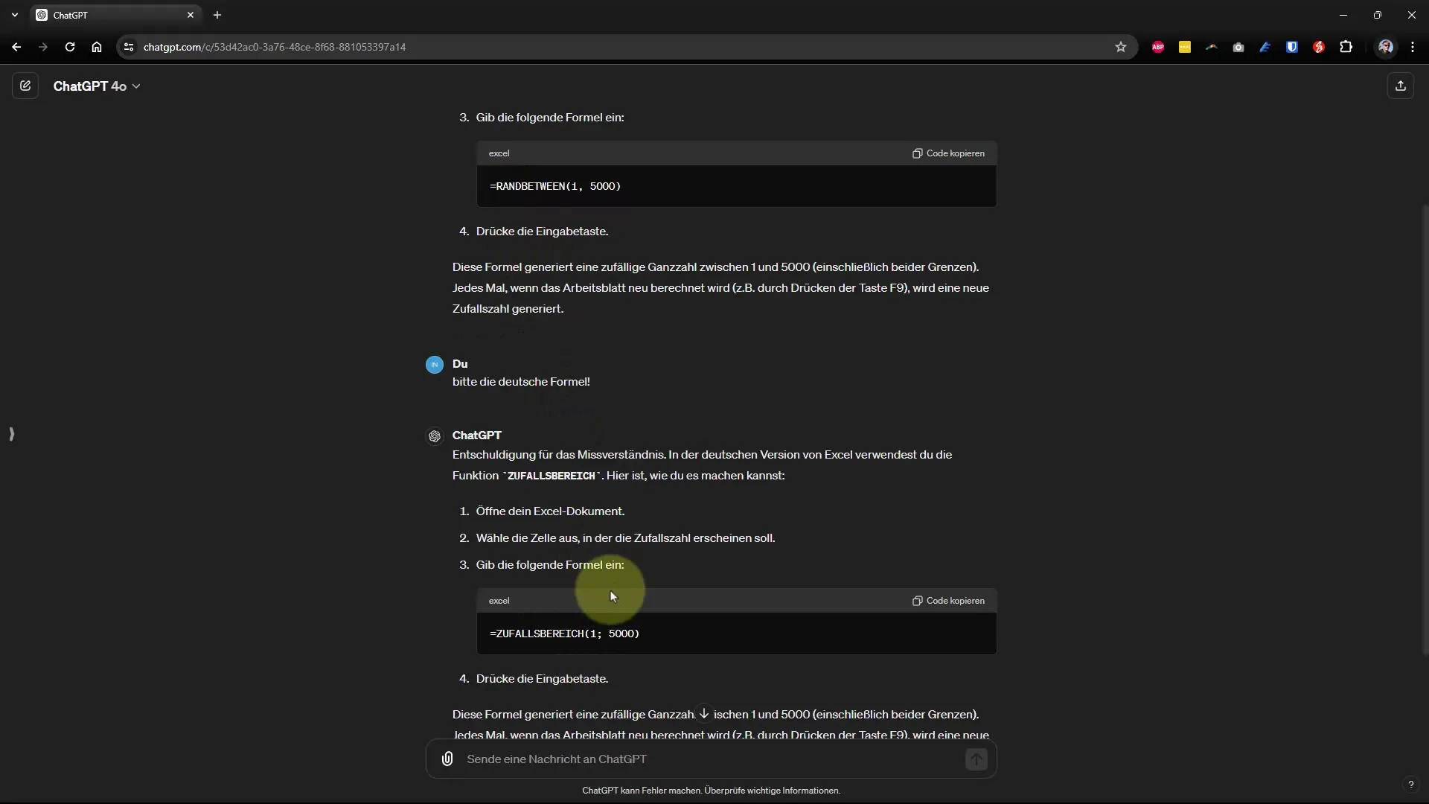Viewport: 1429px width, 804px height.
Task: Copy the ZUFALLSBEREICH code block
Action: (948, 601)
